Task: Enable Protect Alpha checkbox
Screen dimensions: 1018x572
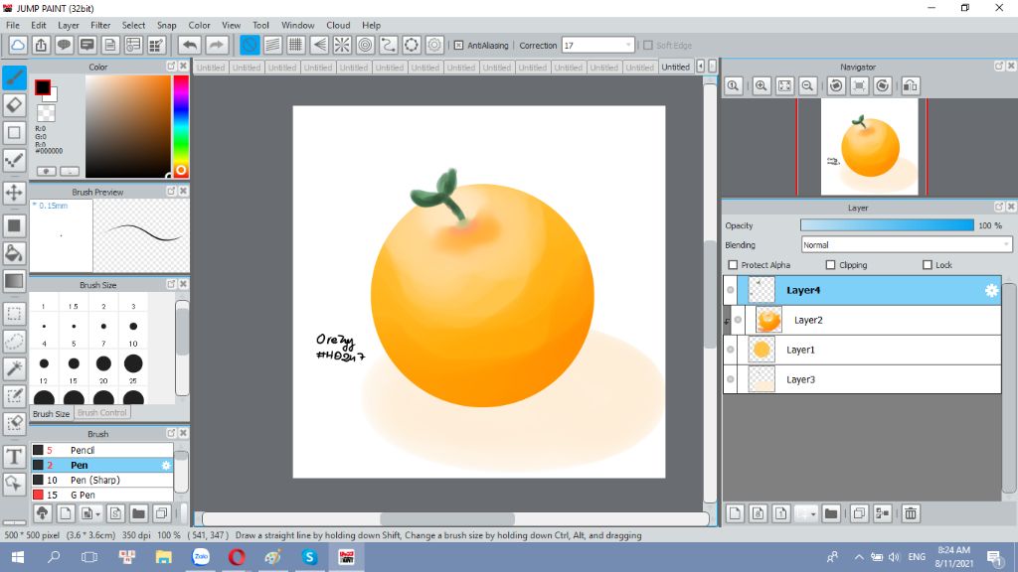Action: pos(733,264)
